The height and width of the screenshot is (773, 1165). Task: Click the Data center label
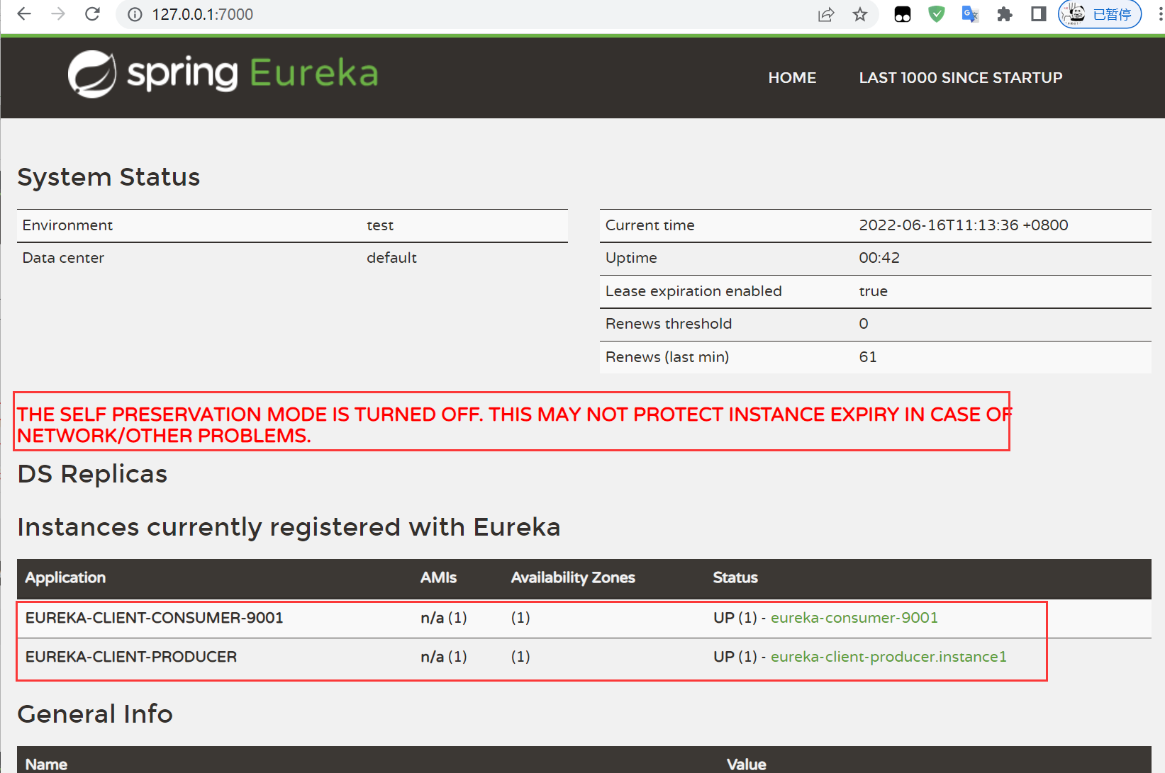(63, 258)
